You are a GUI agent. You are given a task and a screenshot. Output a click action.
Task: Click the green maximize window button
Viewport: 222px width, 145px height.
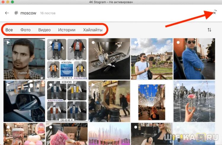coord(12,2)
